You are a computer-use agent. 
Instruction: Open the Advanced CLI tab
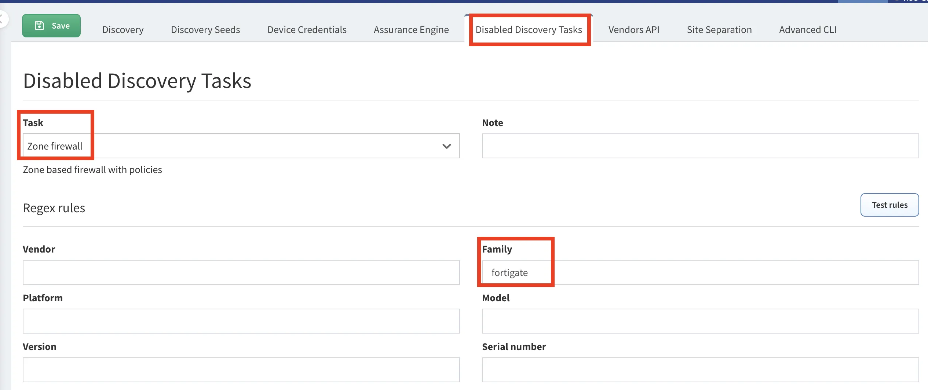[807, 29]
